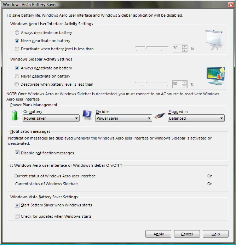Click the green battery icon

[15, 115]
